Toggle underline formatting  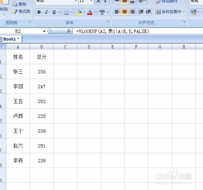click(x=54, y=12)
